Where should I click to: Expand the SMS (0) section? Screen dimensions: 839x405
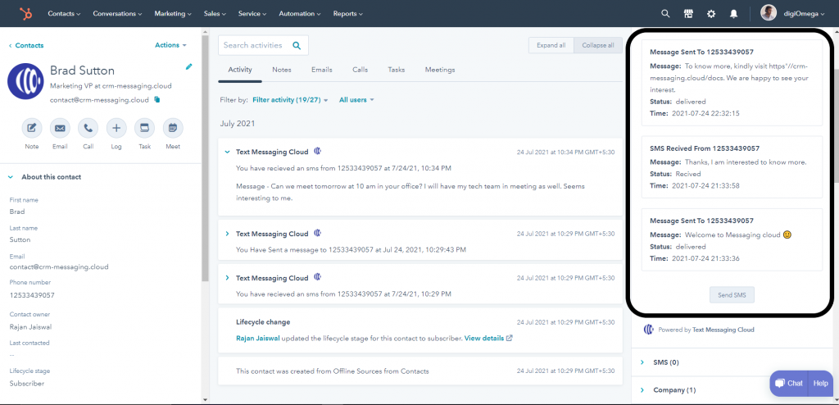coord(642,362)
